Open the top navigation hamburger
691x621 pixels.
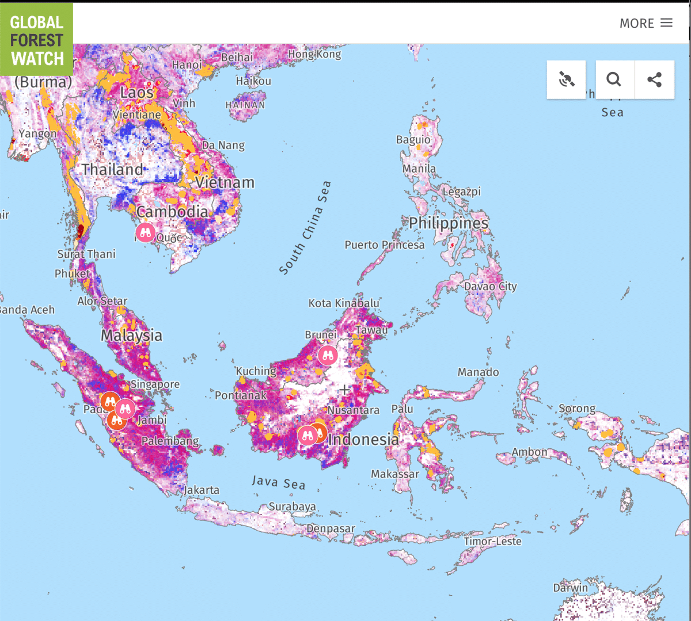[x=666, y=22]
